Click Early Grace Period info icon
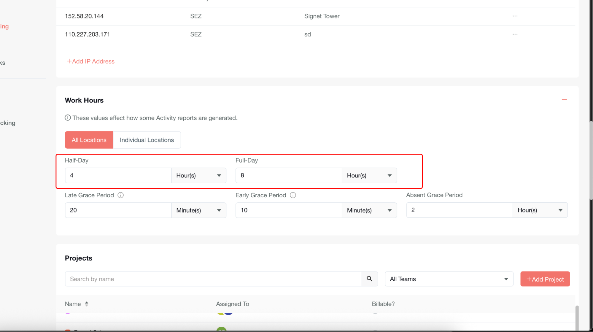Screen dimensions: 593x332 293,195
